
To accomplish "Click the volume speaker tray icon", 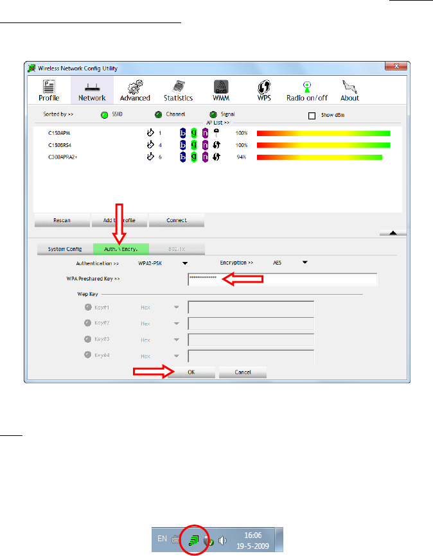I will [x=222, y=541].
